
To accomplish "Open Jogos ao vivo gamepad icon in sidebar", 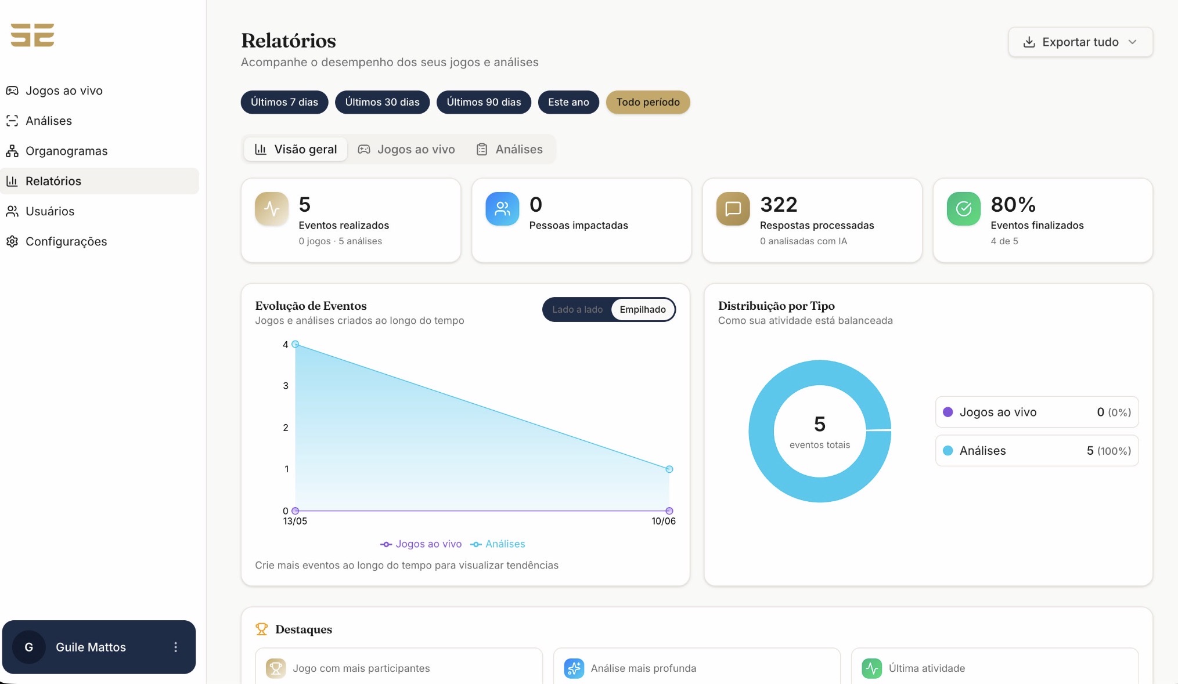I will 12,91.
